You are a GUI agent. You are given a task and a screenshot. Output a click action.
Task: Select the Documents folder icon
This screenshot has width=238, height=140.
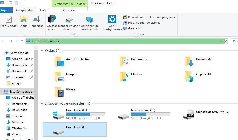click(124, 61)
